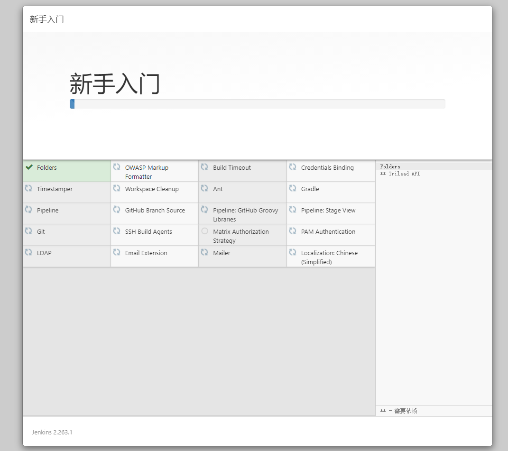Click the spinner icon beside Email Extension

(x=117, y=252)
